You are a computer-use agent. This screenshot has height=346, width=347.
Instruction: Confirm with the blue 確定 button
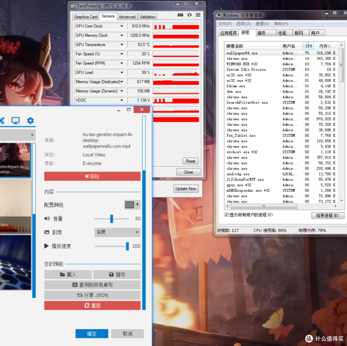click(x=92, y=333)
